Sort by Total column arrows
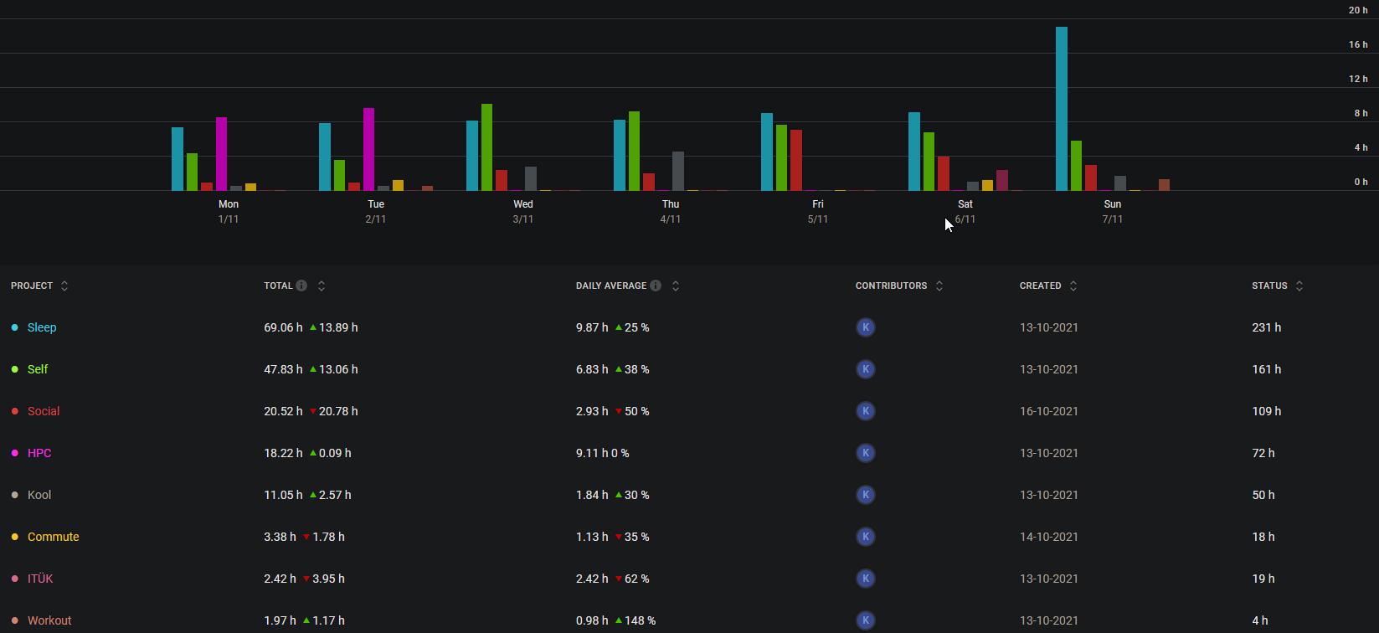 pos(322,286)
